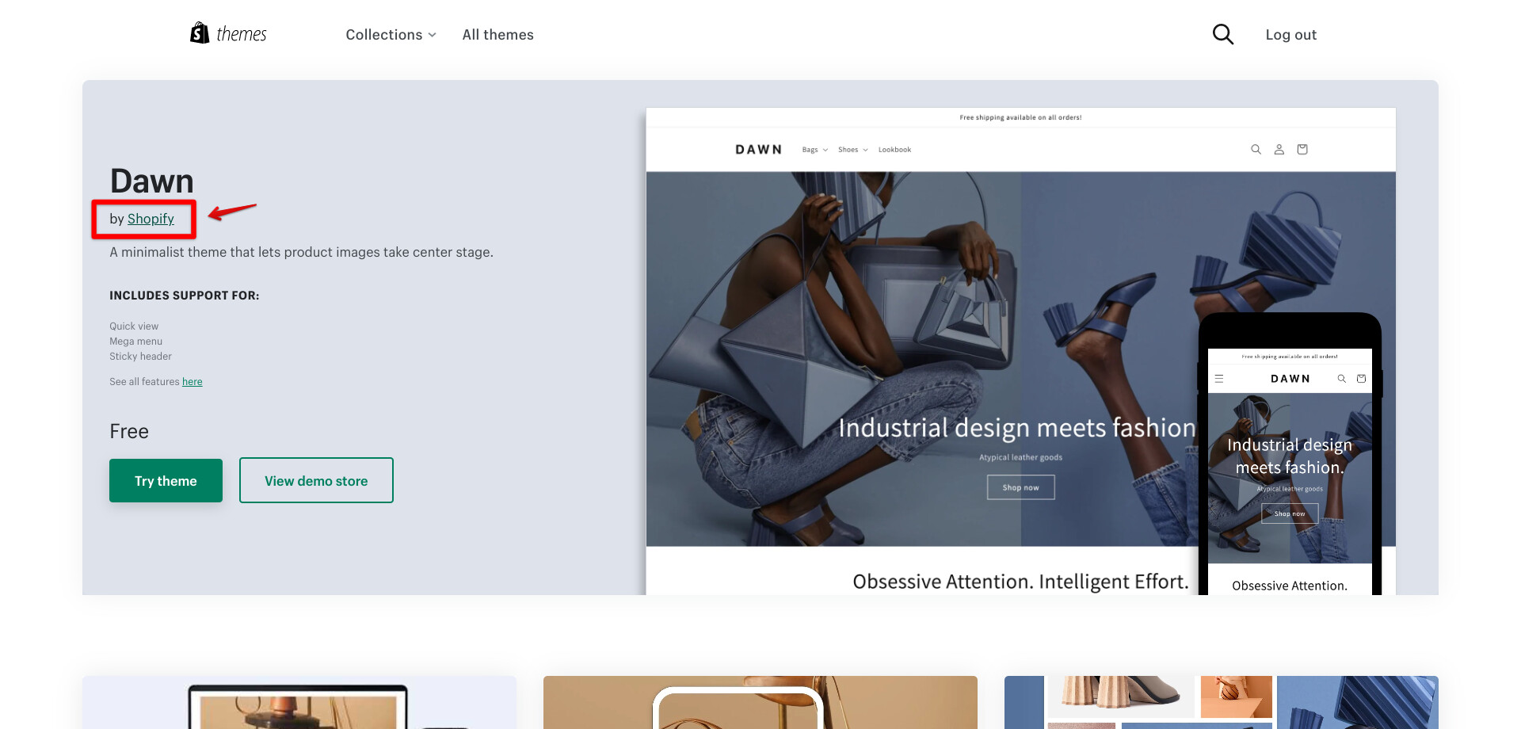The width and height of the screenshot is (1521, 729).
Task: Click the search icon in Dawn desktop preview
Action: pyautogui.click(x=1256, y=149)
